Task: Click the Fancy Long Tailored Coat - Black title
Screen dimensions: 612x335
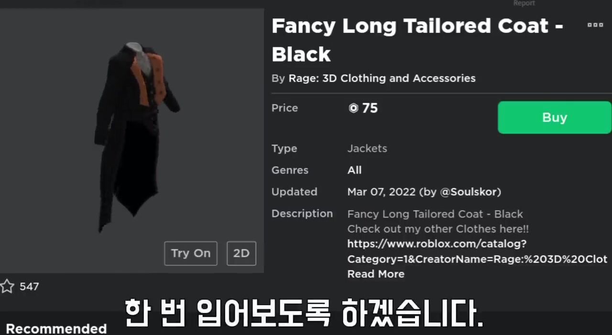Action: [x=417, y=40]
